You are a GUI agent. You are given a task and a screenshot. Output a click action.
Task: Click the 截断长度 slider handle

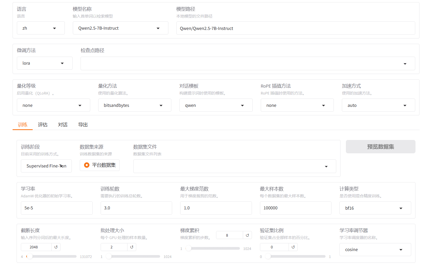[30, 256]
